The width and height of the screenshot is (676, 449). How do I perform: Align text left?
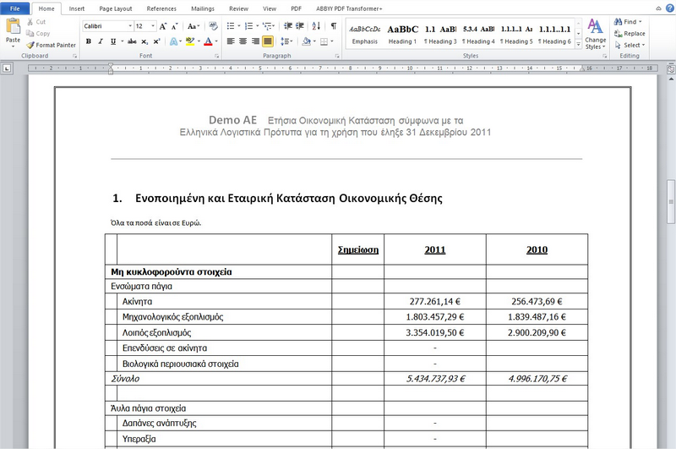tap(231, 41)
